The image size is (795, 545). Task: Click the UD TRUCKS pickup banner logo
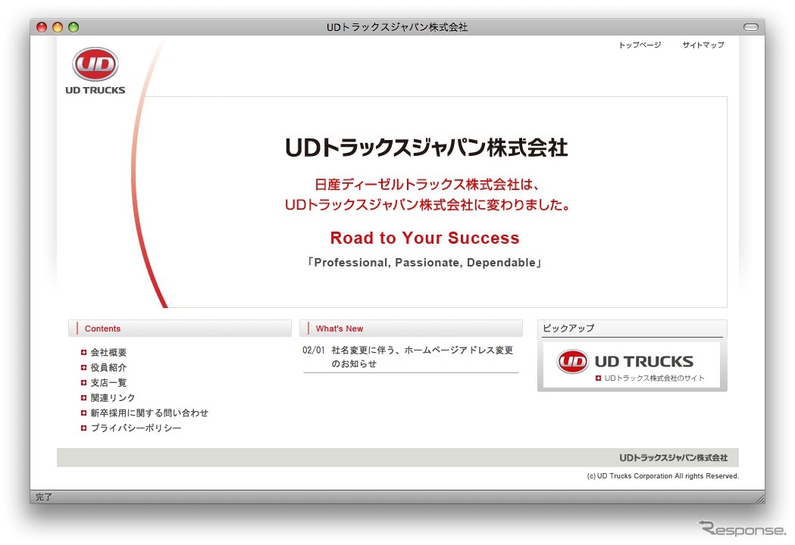coord(625,361)
